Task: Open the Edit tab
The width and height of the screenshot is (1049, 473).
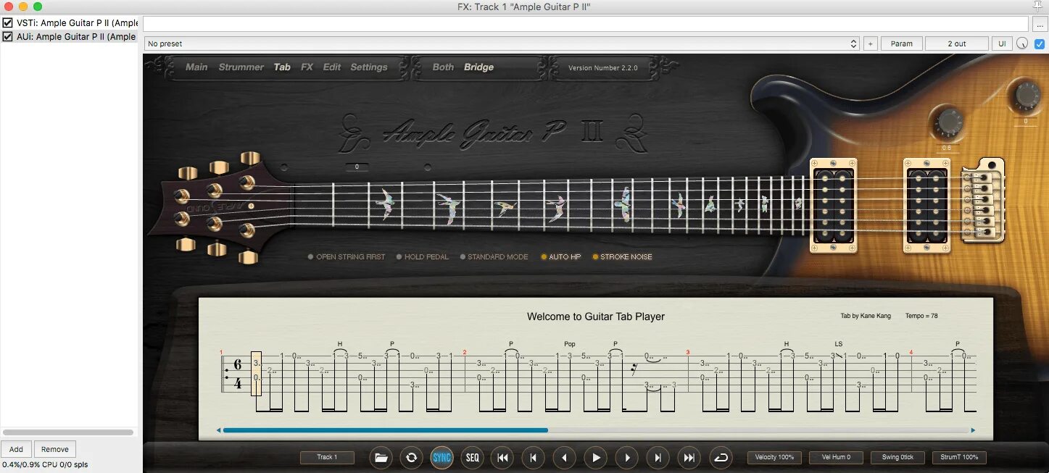Action: (332, 67)
